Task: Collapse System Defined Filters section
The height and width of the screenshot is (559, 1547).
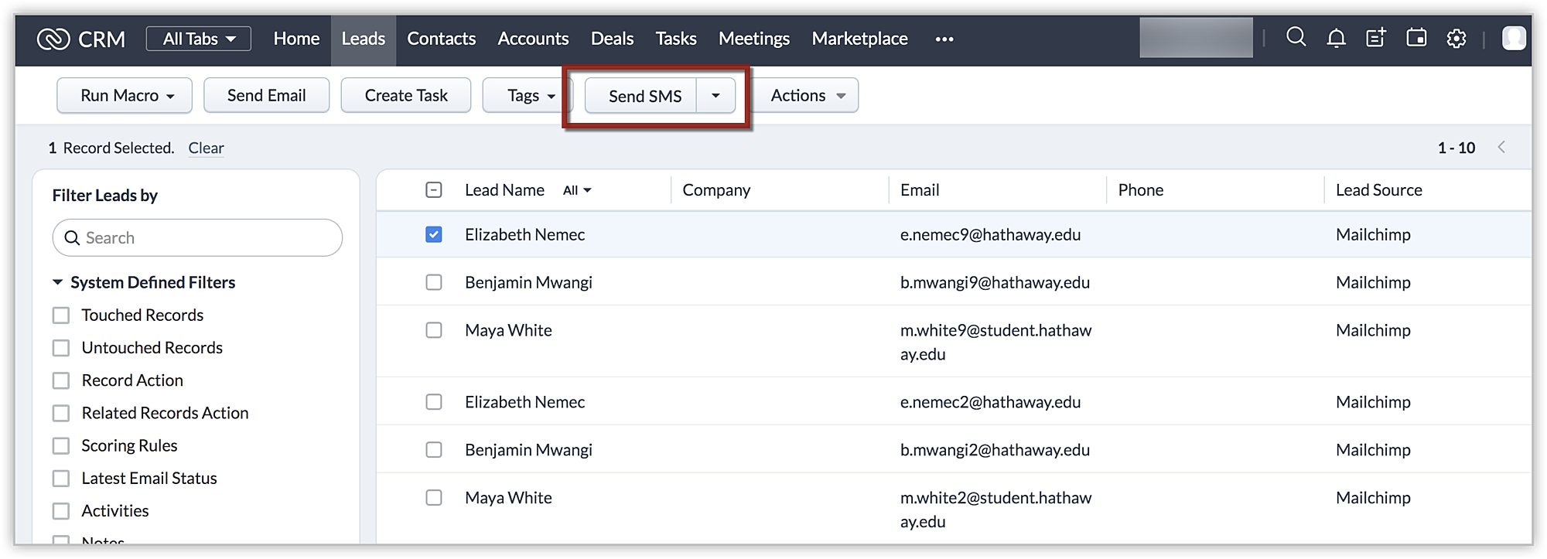Action: (x=58, y=282)
